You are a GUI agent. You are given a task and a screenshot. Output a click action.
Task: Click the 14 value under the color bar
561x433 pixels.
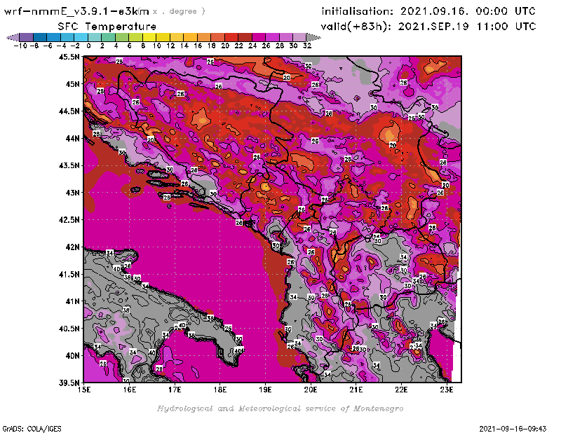pyautogui.click(x=184, y=46)
